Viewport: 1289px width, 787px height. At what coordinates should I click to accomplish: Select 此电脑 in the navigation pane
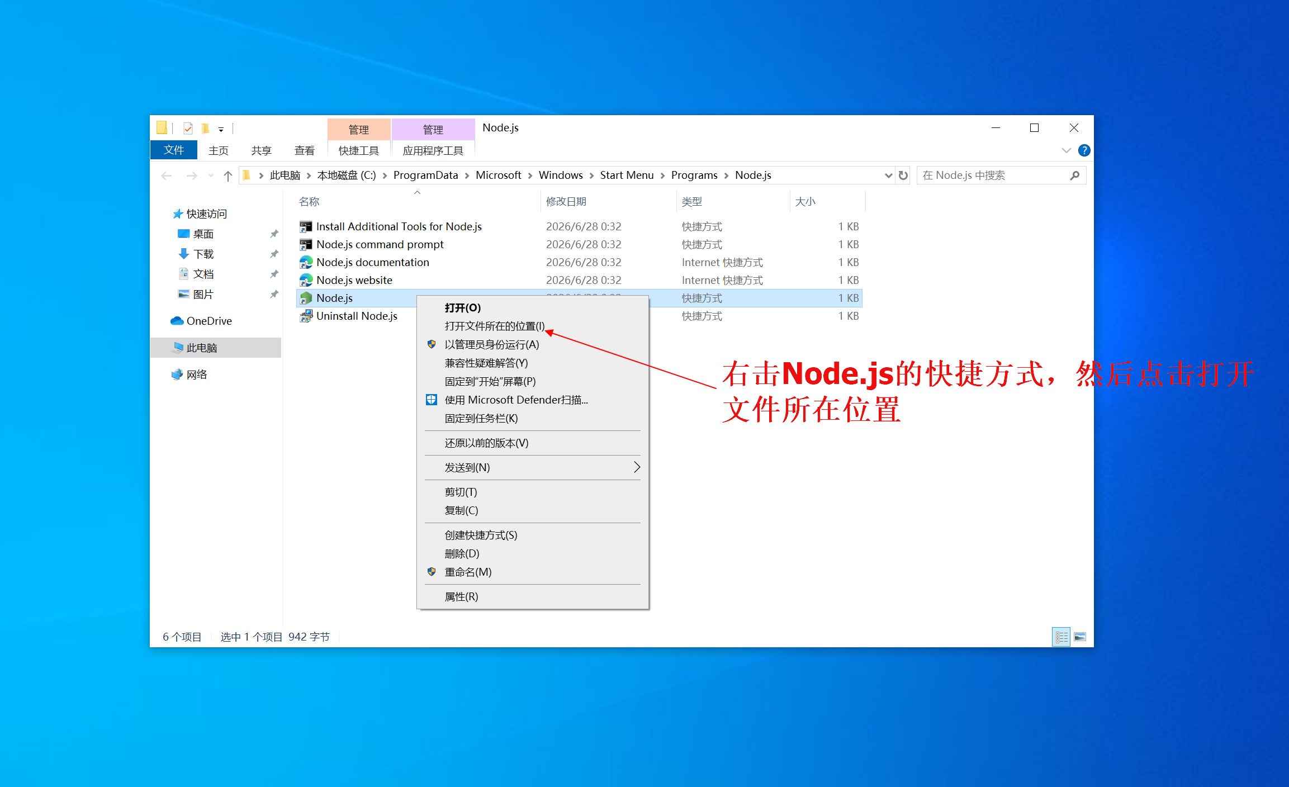[216, 348]
